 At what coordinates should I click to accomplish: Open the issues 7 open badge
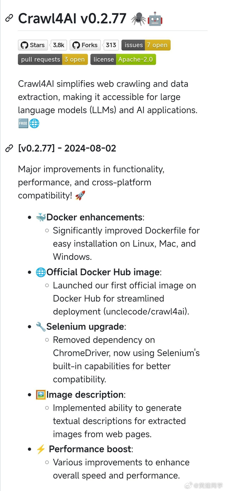(146, 45)
